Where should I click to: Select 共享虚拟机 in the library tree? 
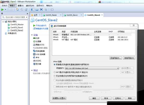[11, 33]
